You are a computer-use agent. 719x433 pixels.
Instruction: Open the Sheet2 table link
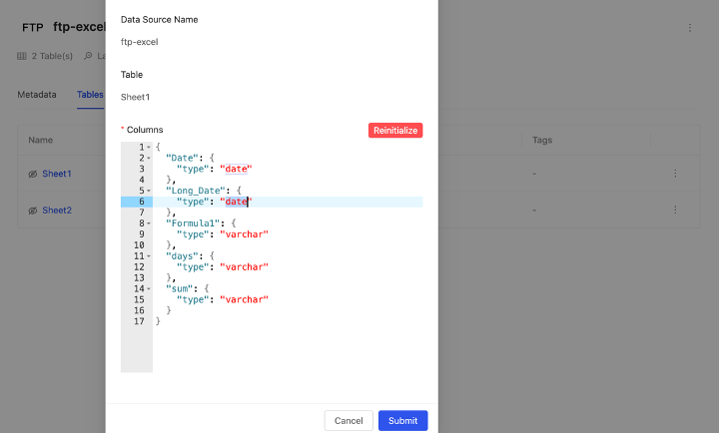click(x=57, y=211)
